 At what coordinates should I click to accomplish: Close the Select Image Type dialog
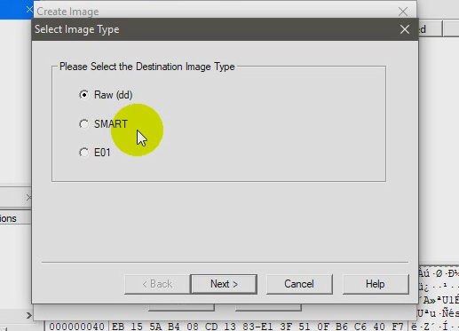tap(405, 29)
